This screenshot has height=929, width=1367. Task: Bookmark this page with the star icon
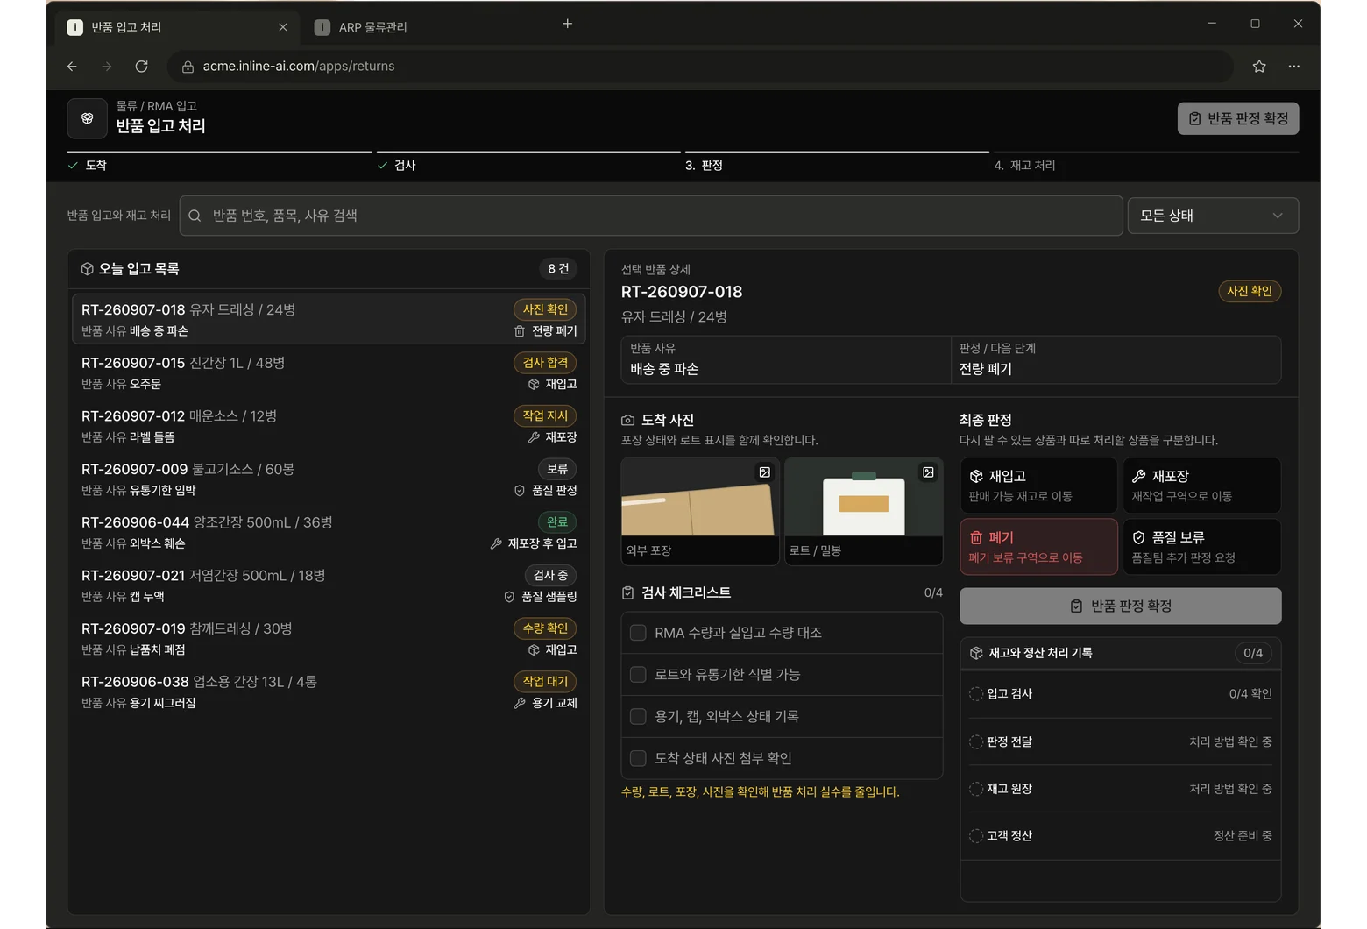(x=1259, y=67)
